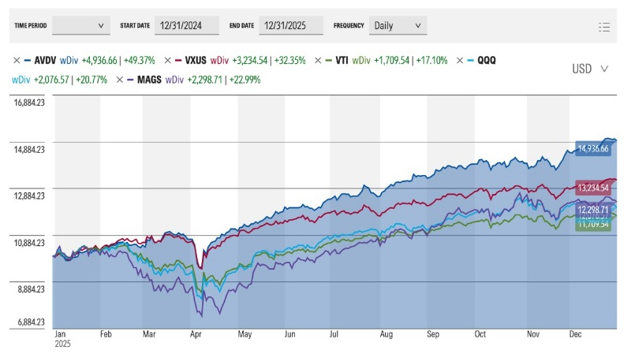Click the Start Date field 12/31/2024

pyautogui.click(x=187, y=25)
